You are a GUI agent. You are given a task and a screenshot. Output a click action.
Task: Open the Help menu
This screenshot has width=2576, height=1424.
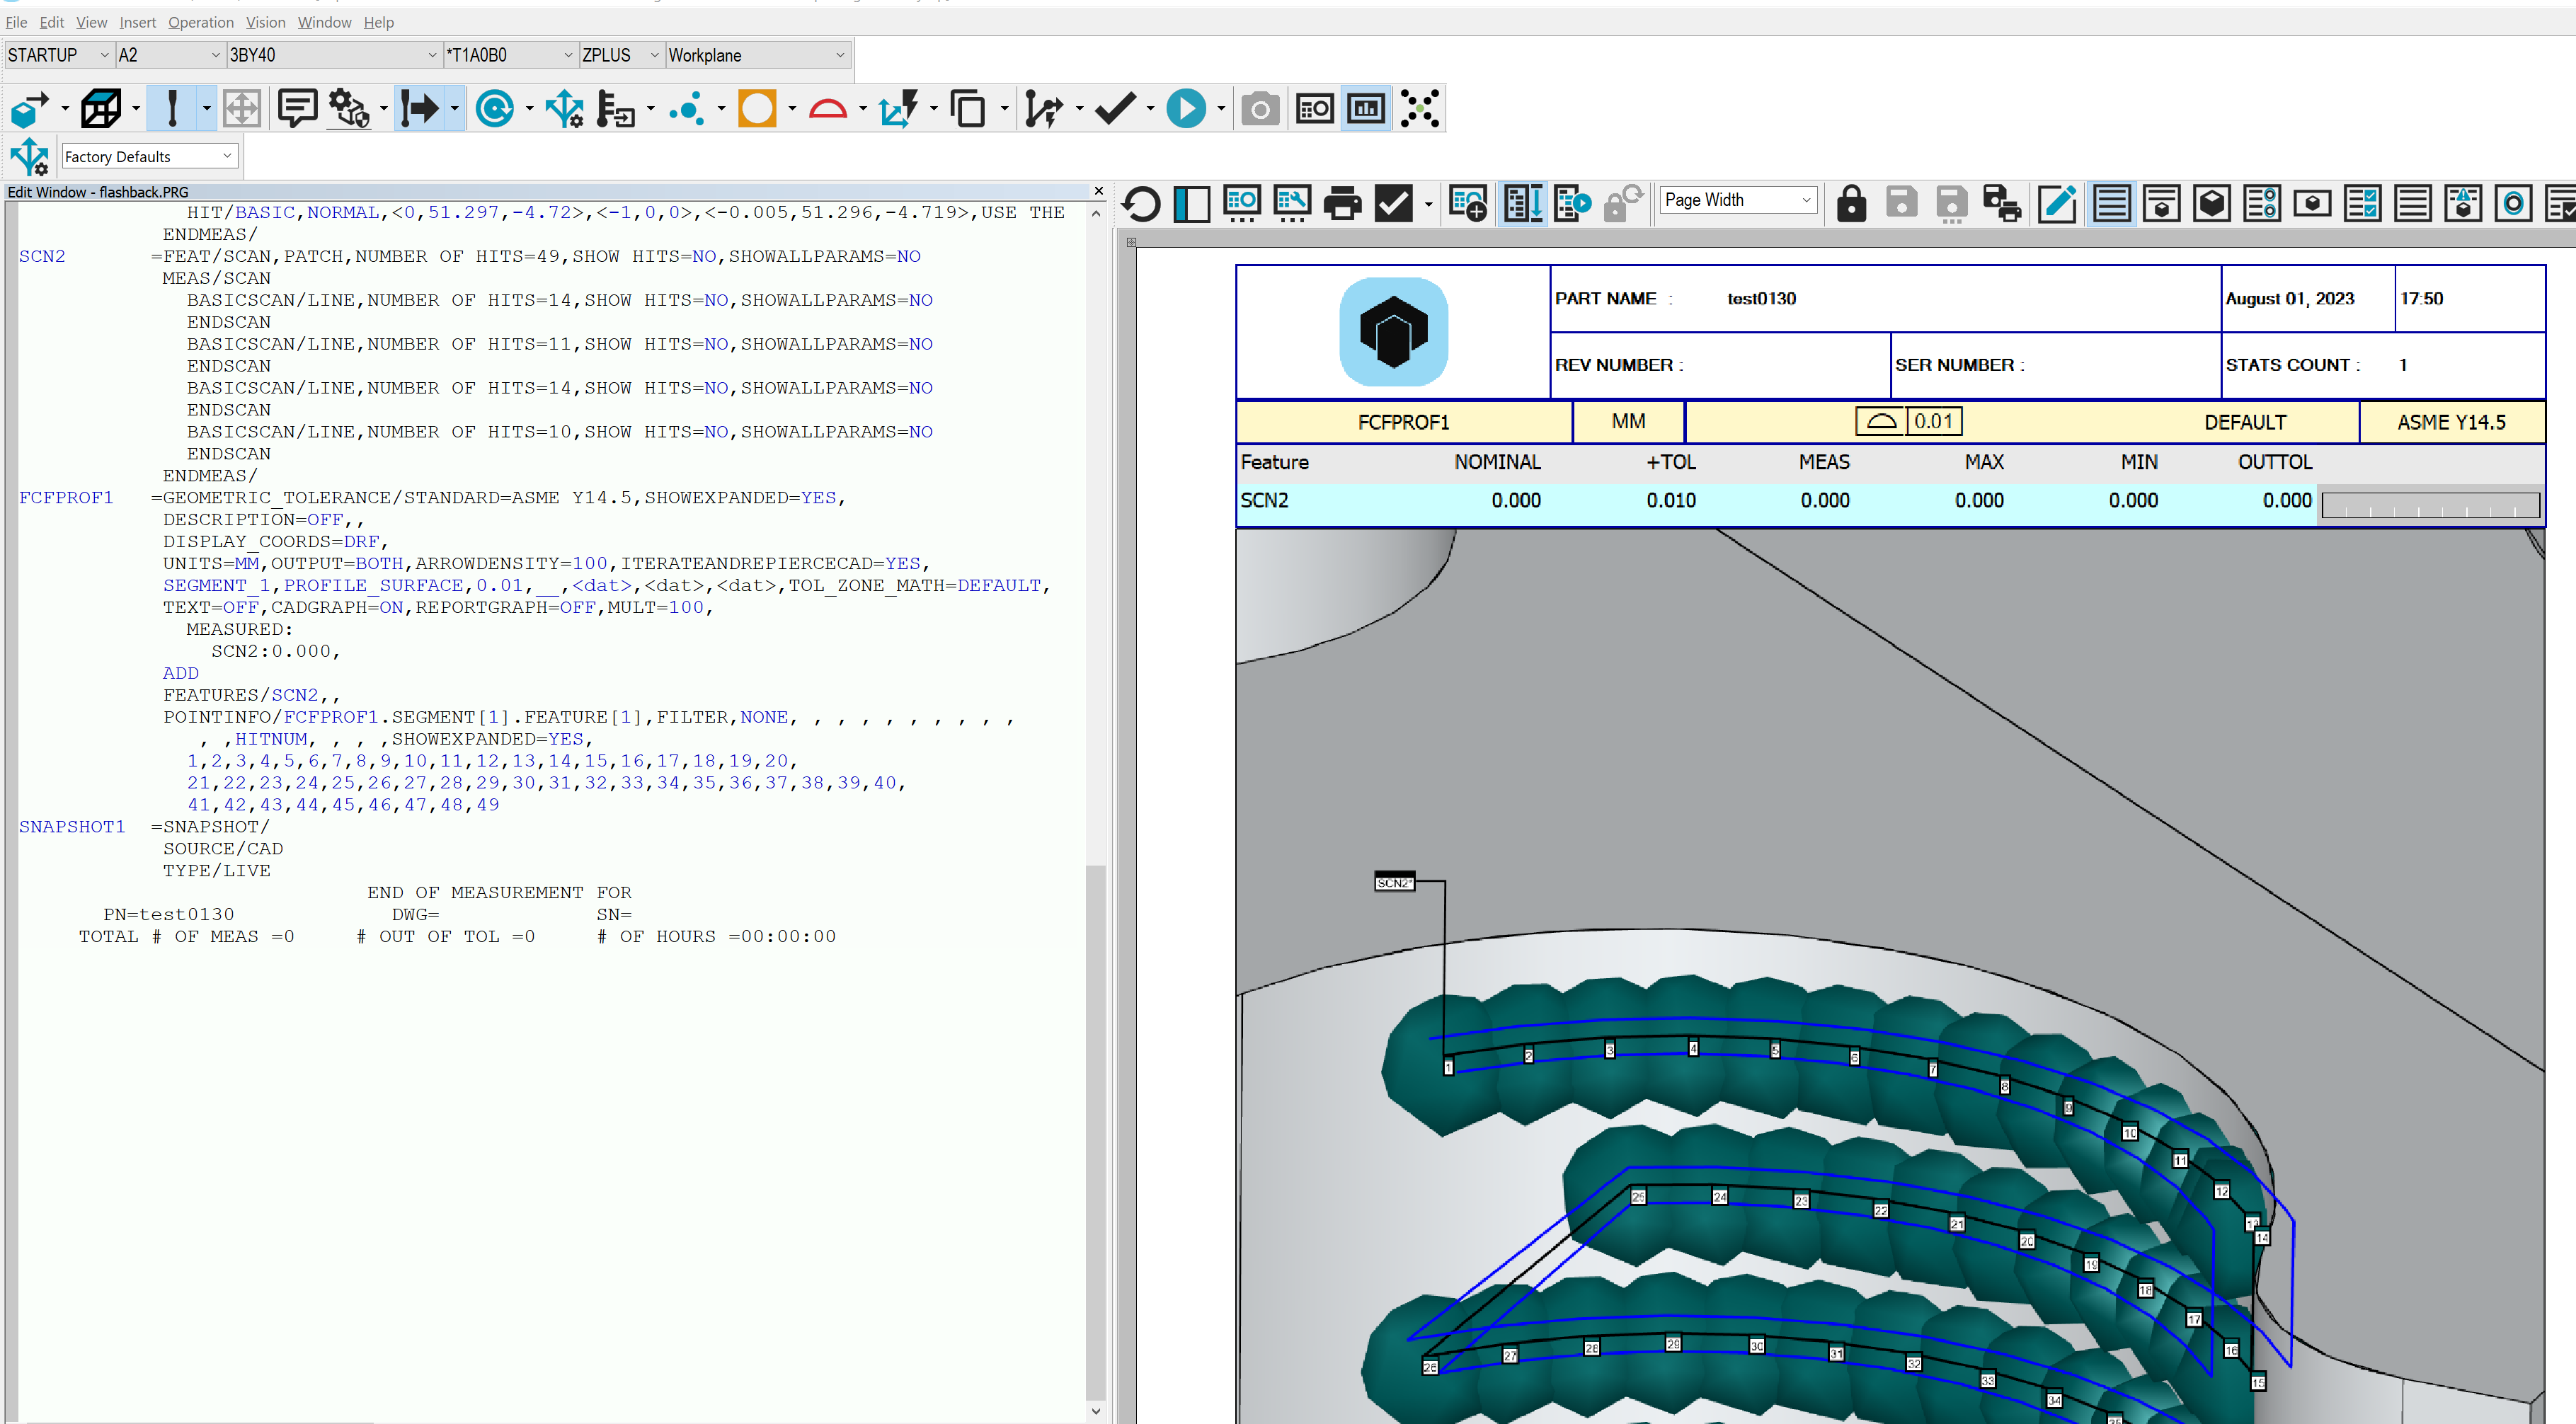coord(378,22)
